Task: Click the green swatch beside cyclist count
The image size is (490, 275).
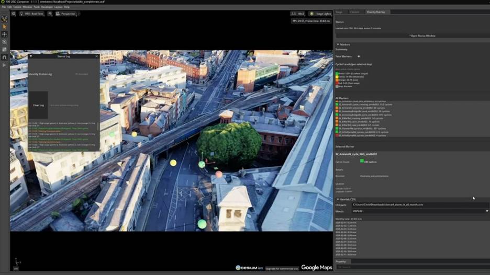Action: (x=362, y=162)
